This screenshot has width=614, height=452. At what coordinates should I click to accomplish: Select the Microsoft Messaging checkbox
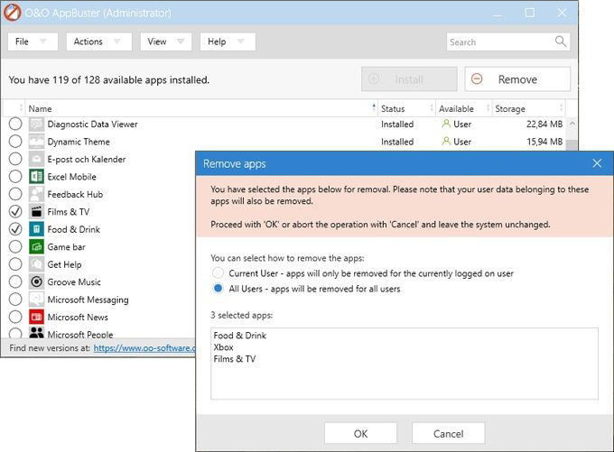pos(15,300)
